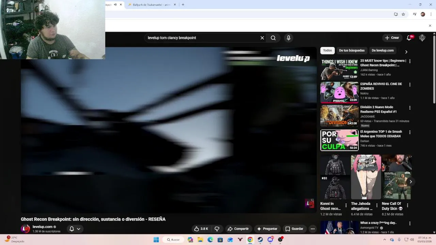The height and width of the screenshot is (245, 436).
Task: Click the Compartir share button
Action: click(238, 229)
